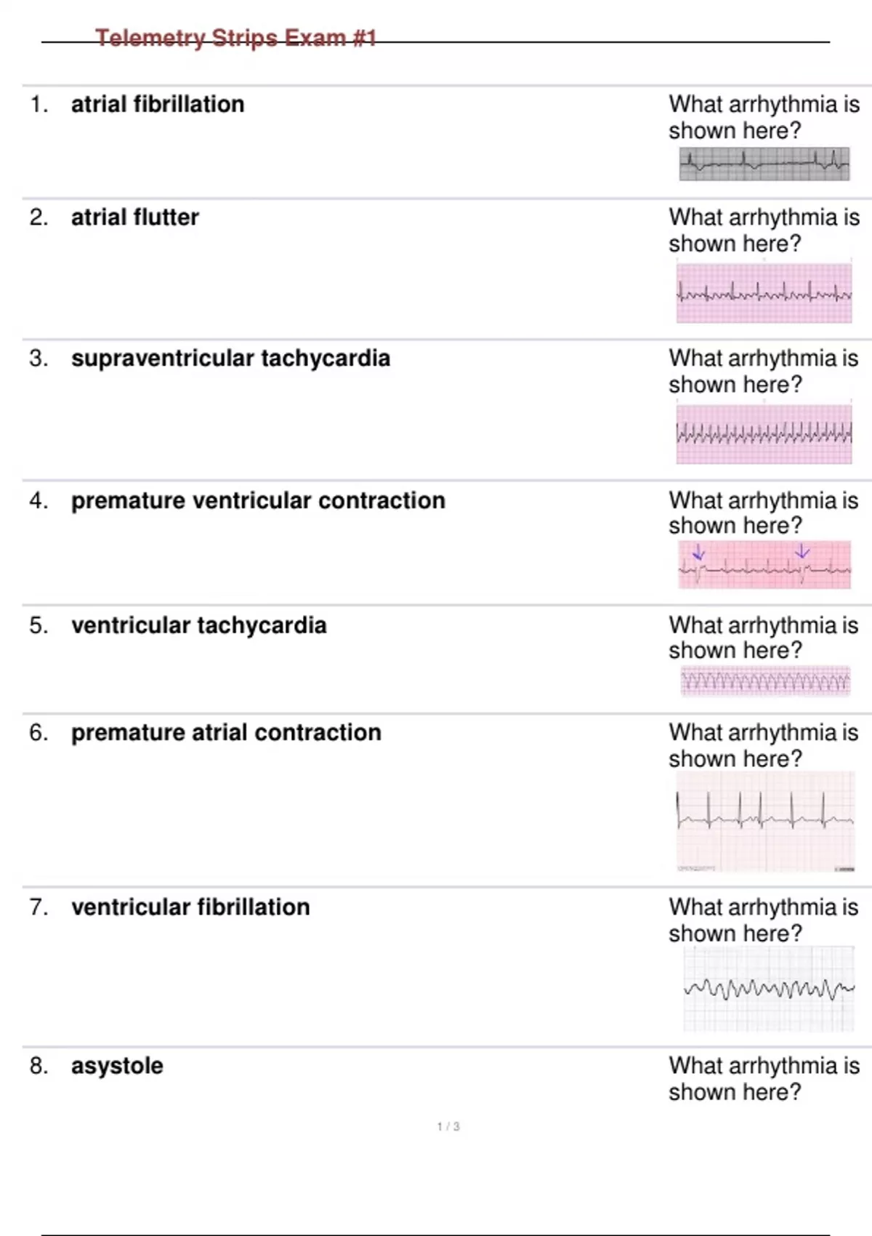Click the "1 / 3" page indicator
The image size is (872, 1236).
point(448,1126)
